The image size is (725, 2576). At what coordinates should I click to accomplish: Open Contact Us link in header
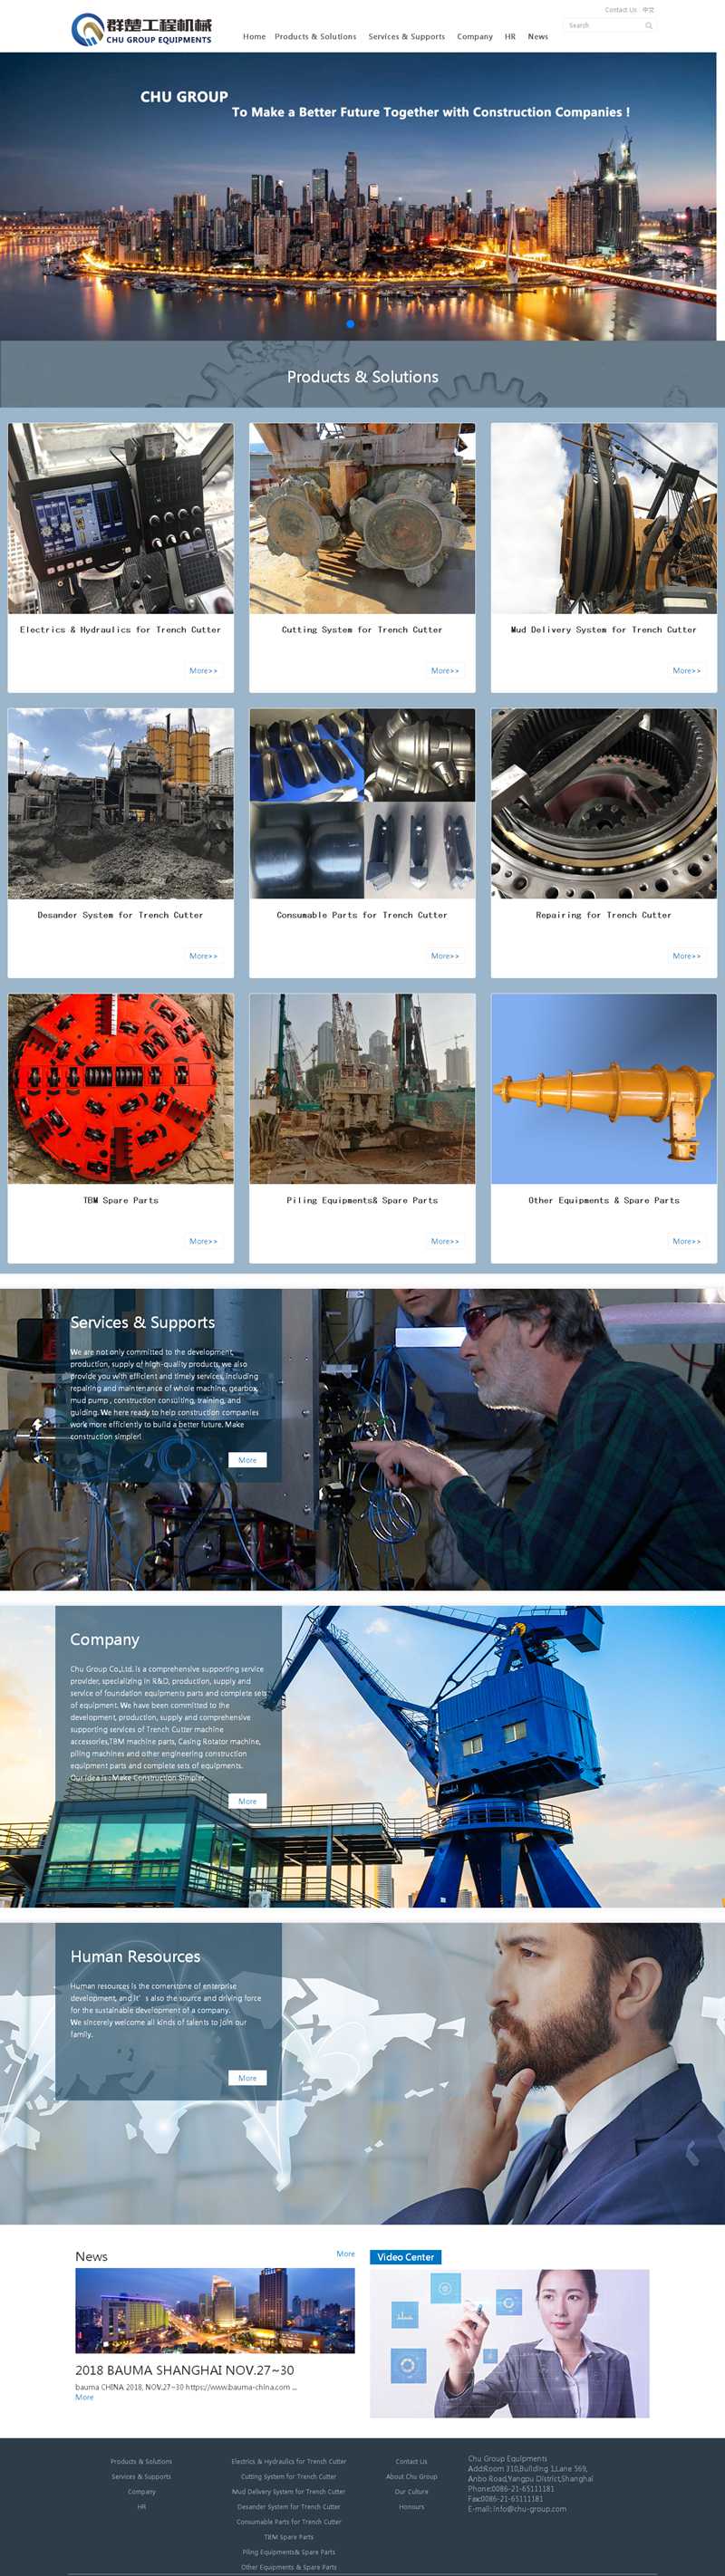click(x=620, y=10)
